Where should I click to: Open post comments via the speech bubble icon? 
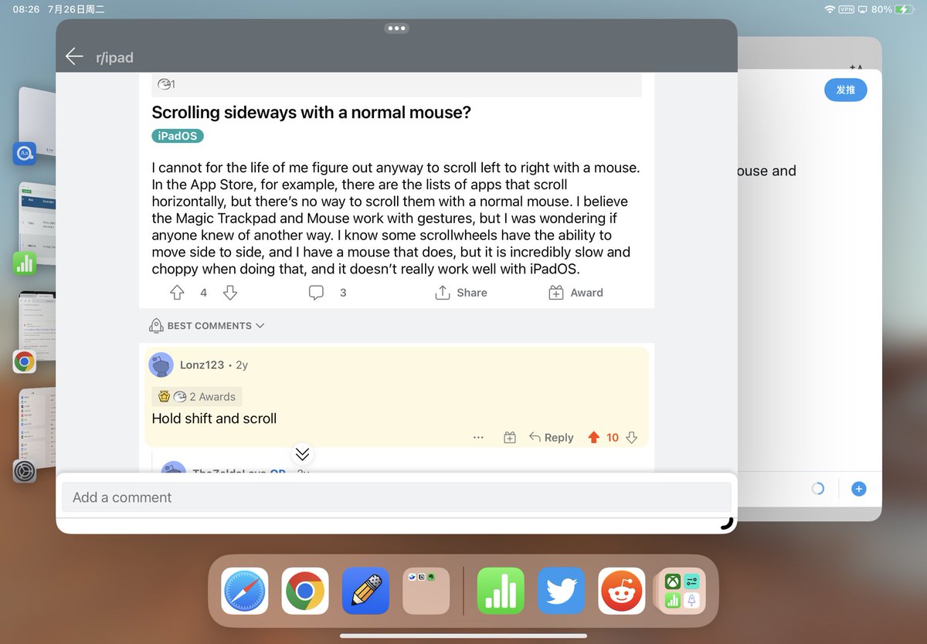(x=316, y=293)
